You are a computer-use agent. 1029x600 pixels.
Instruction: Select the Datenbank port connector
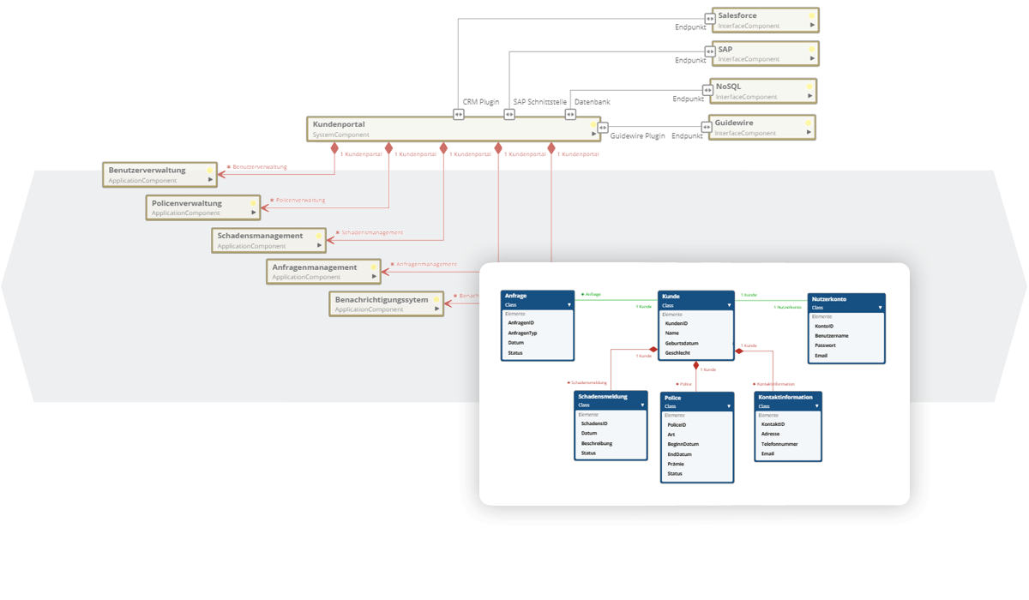[x=570, y=114]
